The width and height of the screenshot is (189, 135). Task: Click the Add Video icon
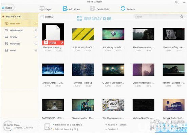click(x=65, y=9)
